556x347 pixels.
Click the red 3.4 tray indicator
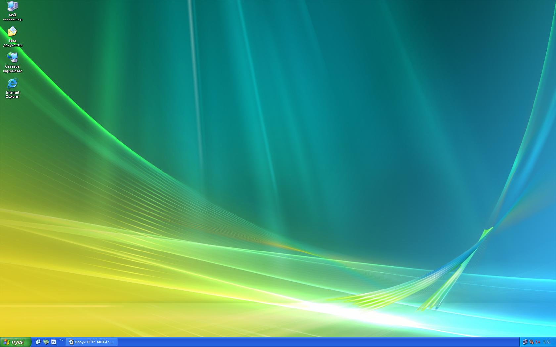537,342
